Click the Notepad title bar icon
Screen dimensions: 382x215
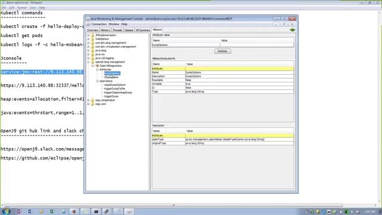(2, 2)
